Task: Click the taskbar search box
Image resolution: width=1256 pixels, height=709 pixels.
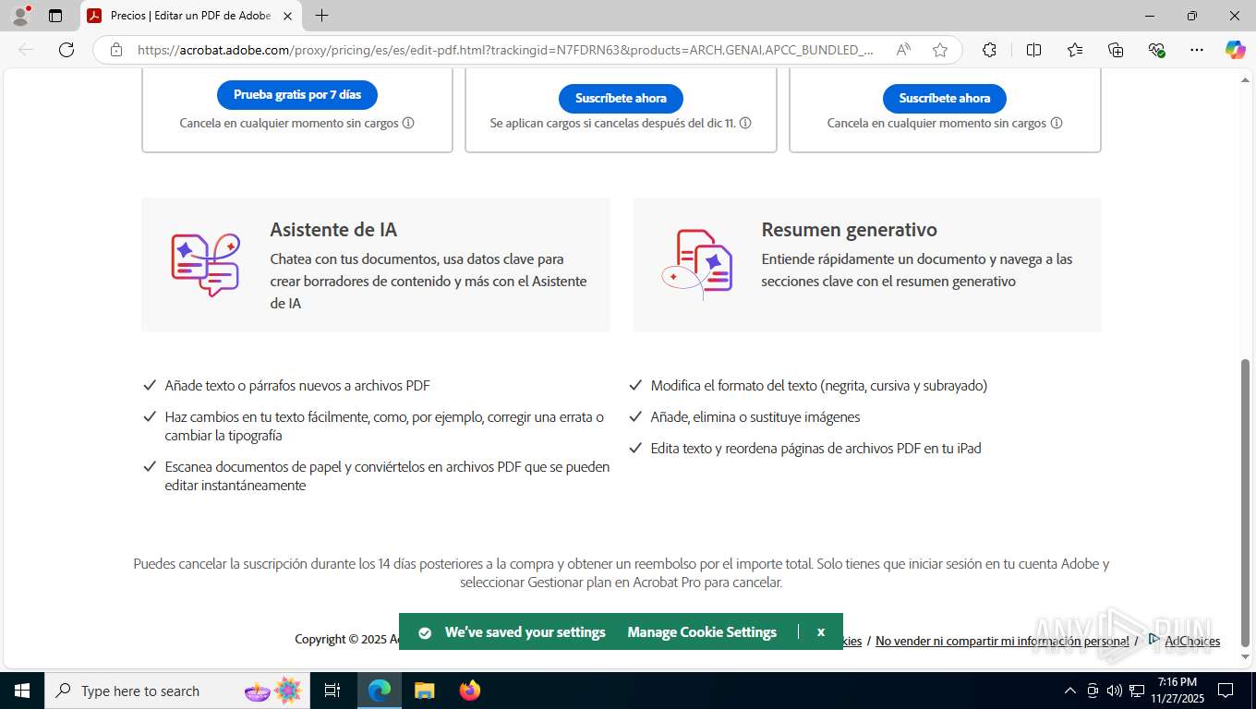Action: pos(175,691)
